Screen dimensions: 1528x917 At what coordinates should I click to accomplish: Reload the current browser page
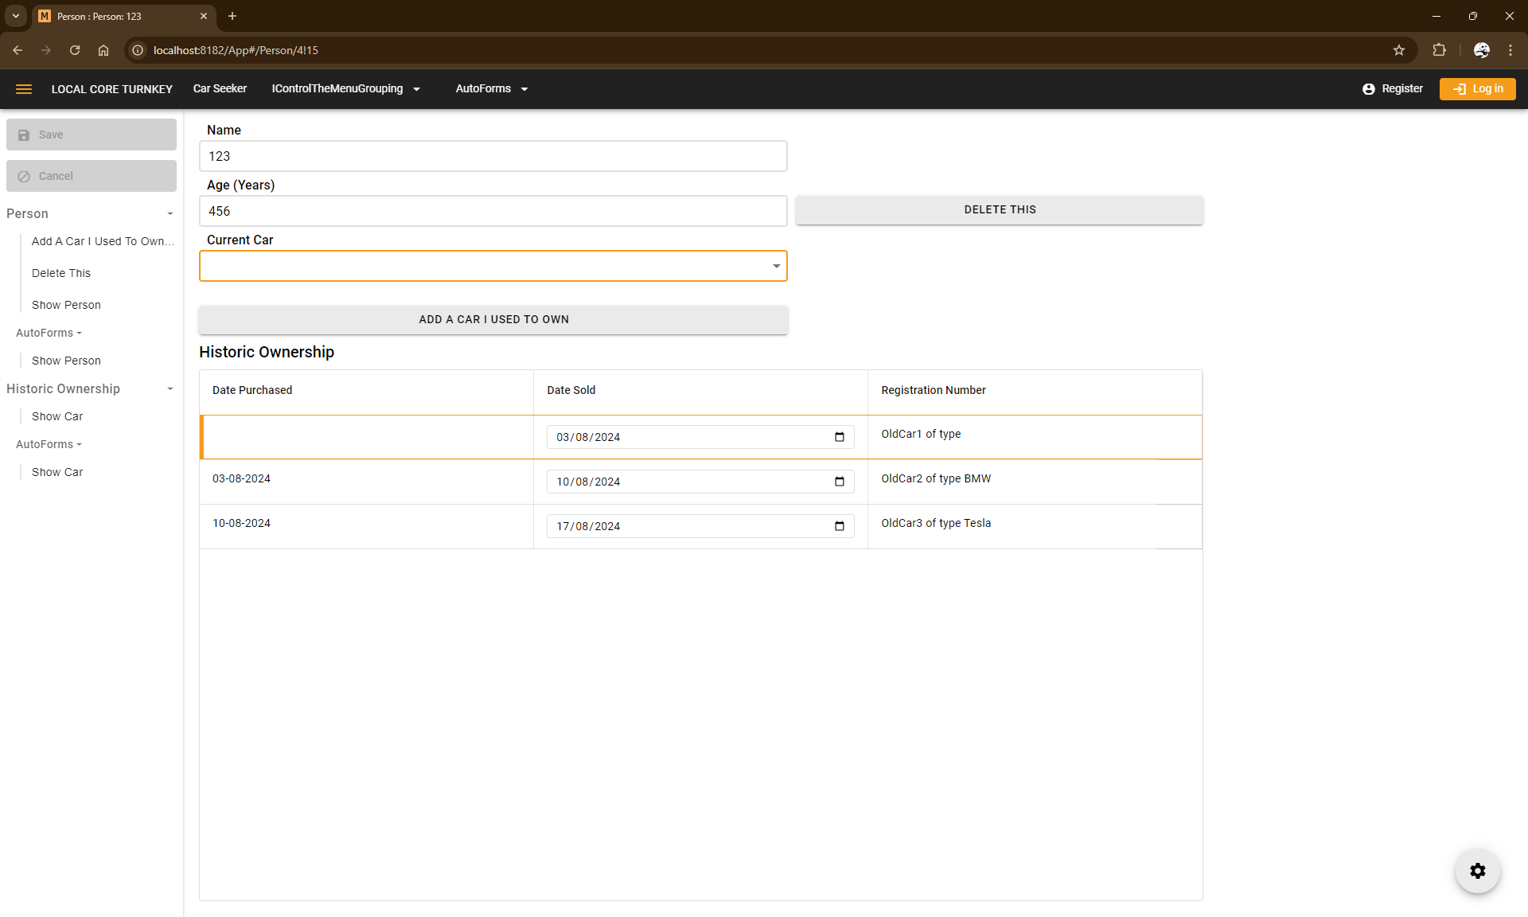click(75, 50)
